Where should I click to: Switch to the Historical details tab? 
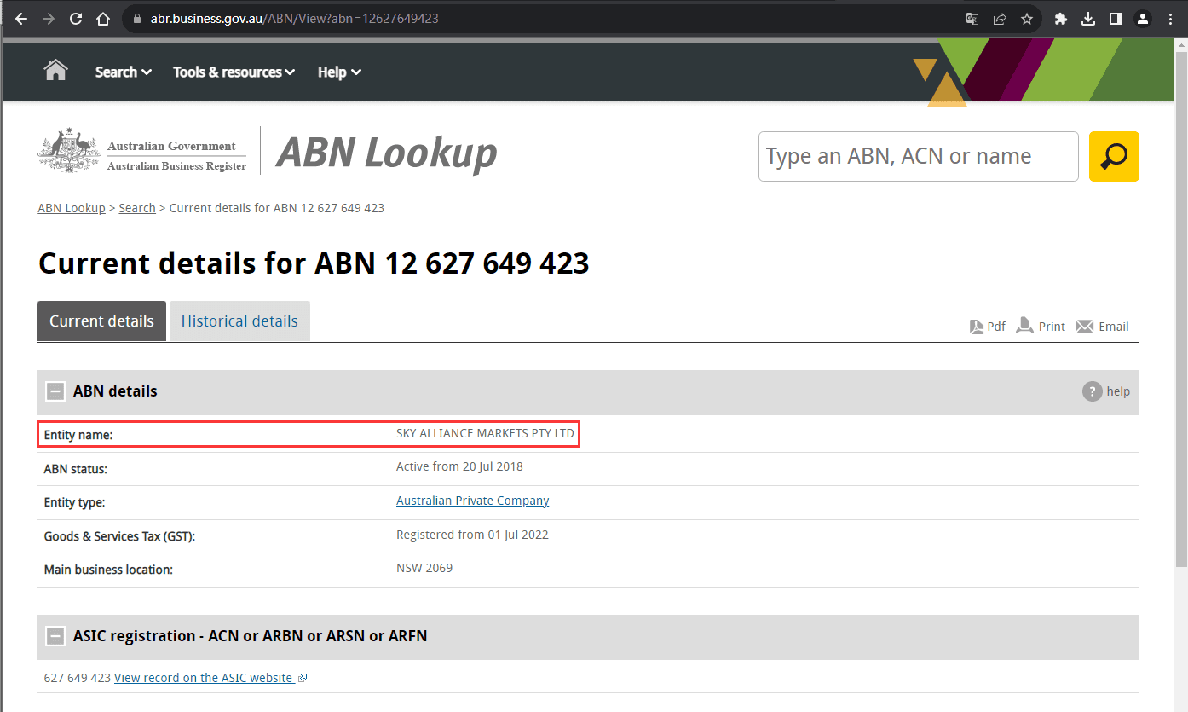[239, 321]
